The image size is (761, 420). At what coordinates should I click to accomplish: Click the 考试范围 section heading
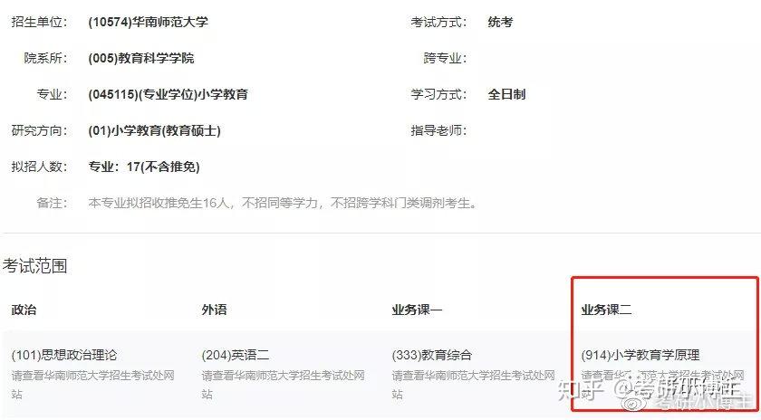click(34, 266)
